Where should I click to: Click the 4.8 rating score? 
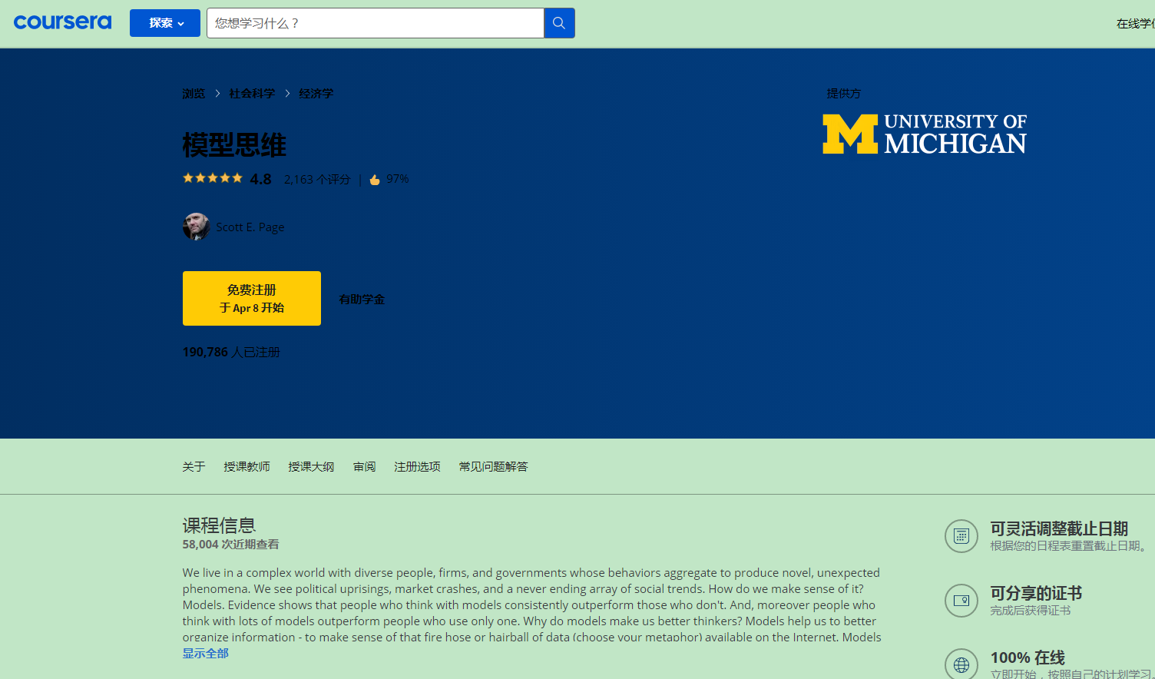260,179
